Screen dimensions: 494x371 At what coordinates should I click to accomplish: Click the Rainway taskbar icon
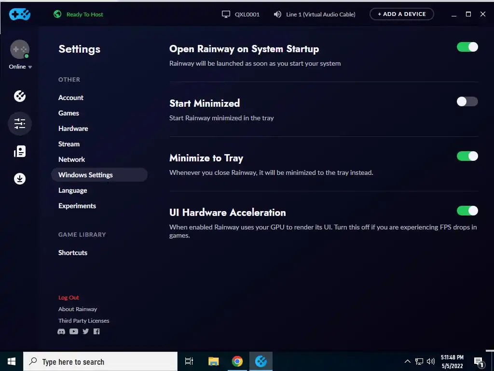pos(261,361)
